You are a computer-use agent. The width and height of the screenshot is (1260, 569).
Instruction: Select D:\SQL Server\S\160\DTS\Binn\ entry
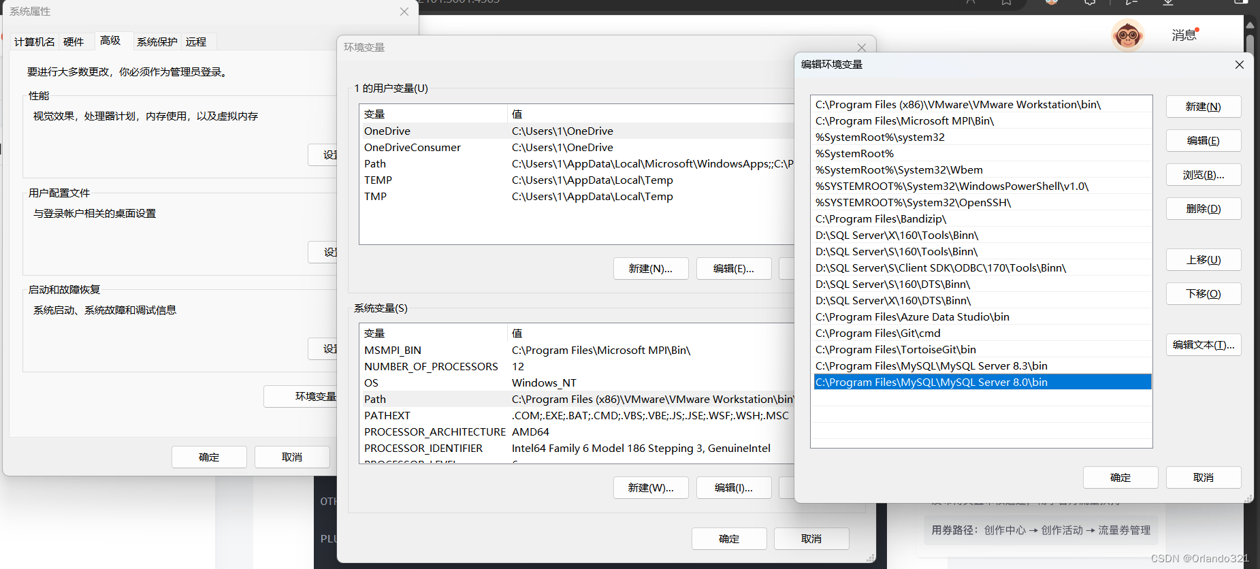tap(982, 284)
